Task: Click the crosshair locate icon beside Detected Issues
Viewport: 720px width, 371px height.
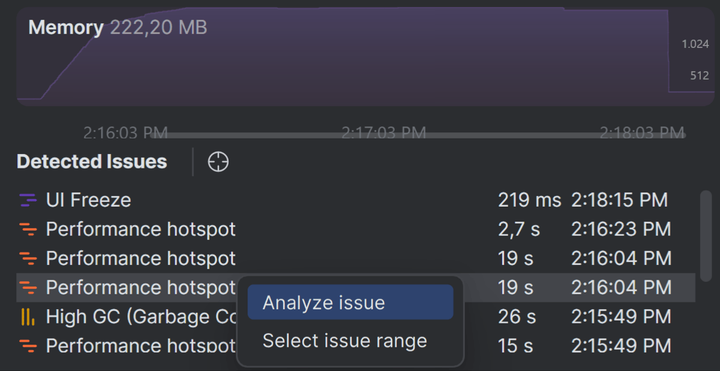Action: [x=218, y=162]
